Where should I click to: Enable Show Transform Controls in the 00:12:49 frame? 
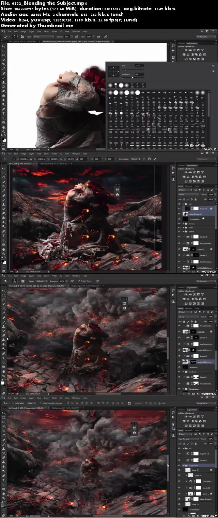click(41, 403)
